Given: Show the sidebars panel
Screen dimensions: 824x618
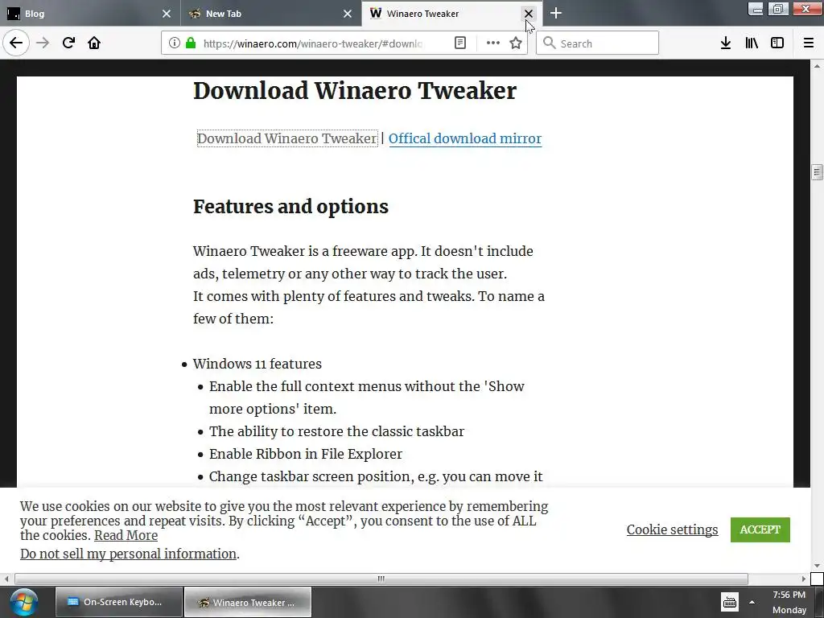Looking at the screenshot, I should coord(777,43).
